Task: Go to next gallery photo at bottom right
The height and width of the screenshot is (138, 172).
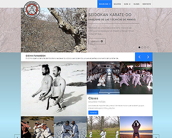Action: (156, 136)
